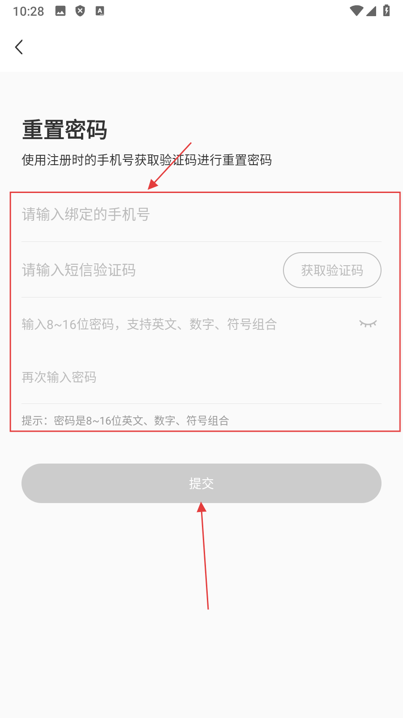The image size is (403, 718).
Task: Go back using the top-left arrow
Action: 19,47
